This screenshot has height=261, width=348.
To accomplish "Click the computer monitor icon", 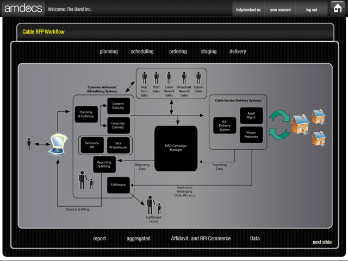I will tap(58, 144).
